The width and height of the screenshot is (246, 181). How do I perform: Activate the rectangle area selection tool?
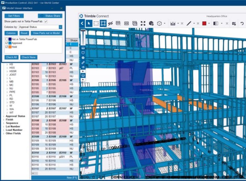pos(96,24)
